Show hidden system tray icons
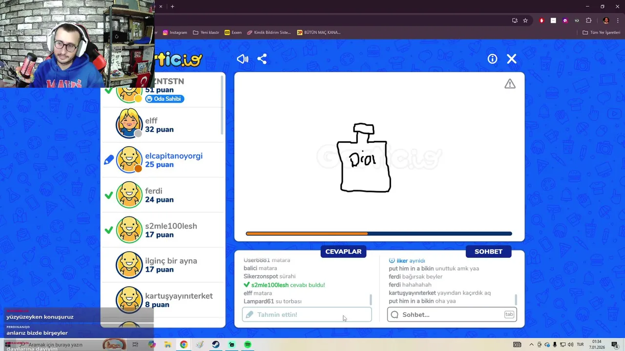The height and width of the screenshot is (351, 625). coord(531,345)
